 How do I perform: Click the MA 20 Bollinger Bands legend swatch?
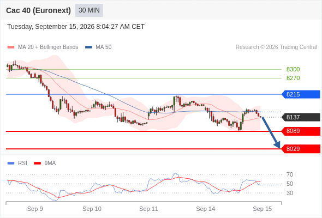tap(11, 47)
